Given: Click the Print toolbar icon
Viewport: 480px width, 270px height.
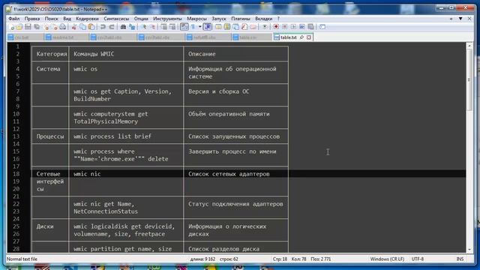Looking at the screenshot, I should point(63,27).
